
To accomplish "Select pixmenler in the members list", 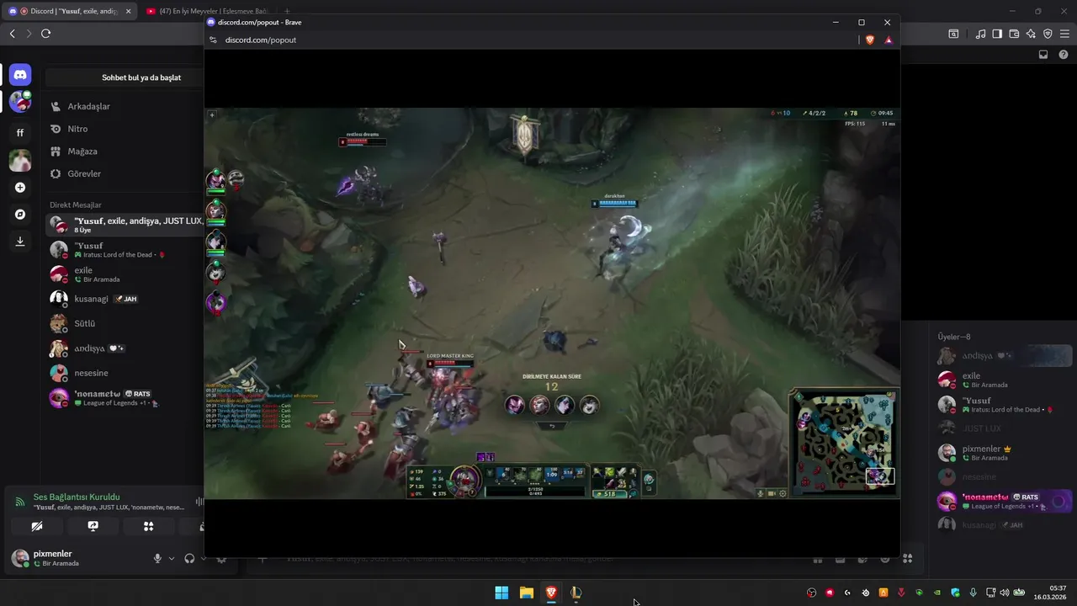I will click(x=1004, y=453).
